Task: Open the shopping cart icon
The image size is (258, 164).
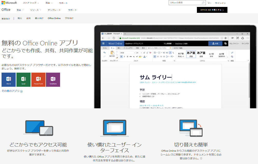Action: tap(209, 3)
